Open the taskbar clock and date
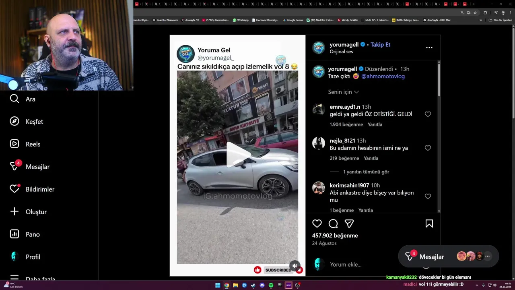515x290 pixels. (x=505, y=285)
